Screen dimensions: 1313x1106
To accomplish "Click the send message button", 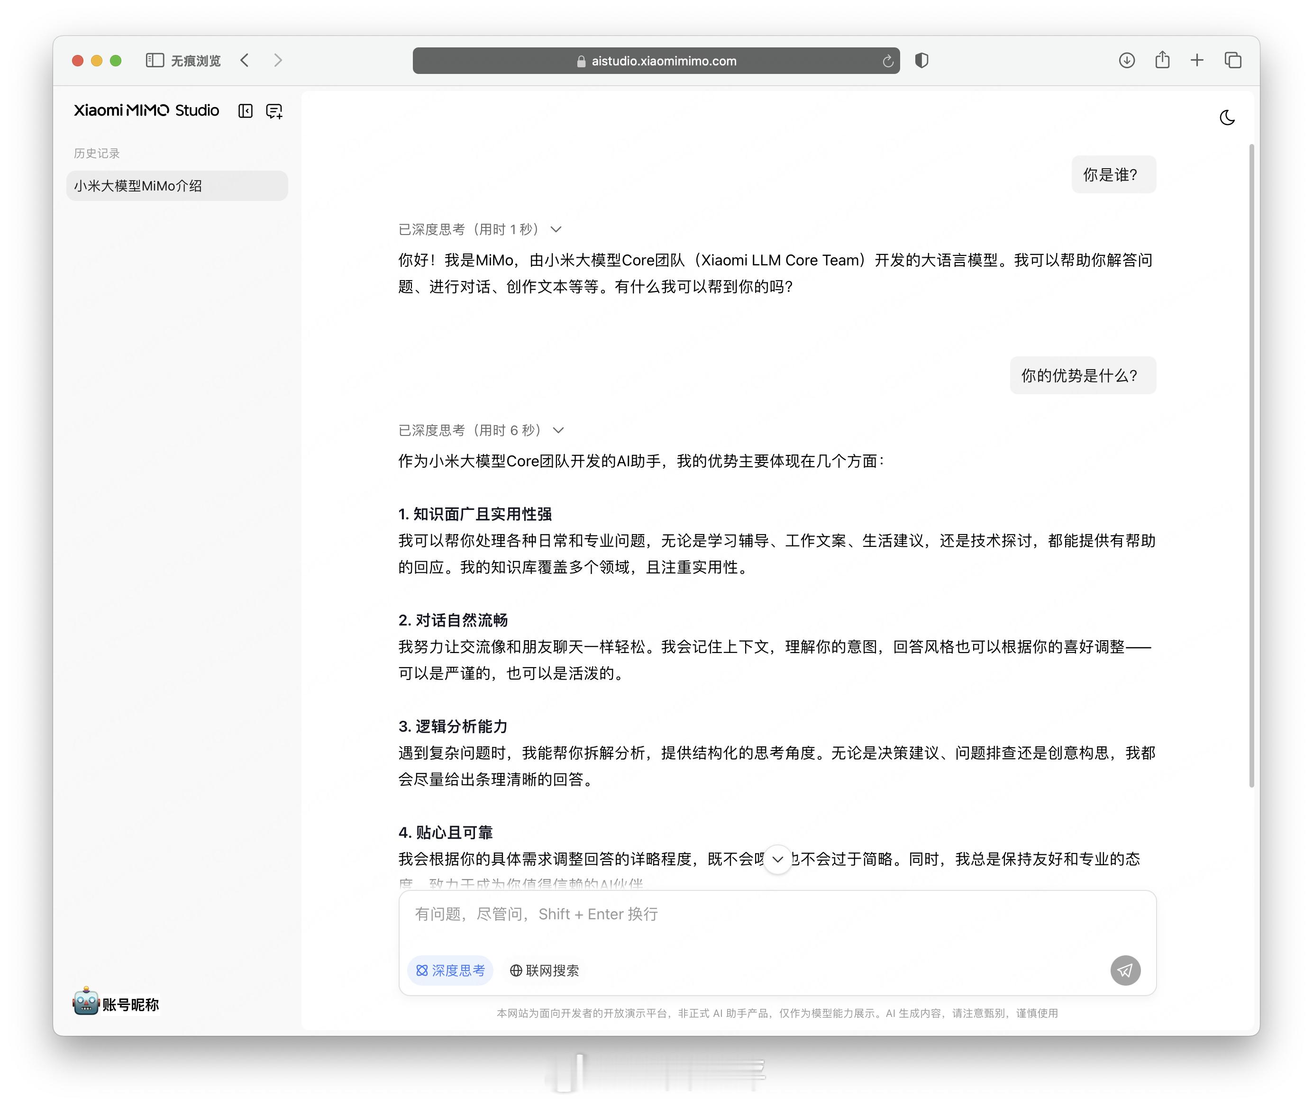I will click(x=1125, y=970).
